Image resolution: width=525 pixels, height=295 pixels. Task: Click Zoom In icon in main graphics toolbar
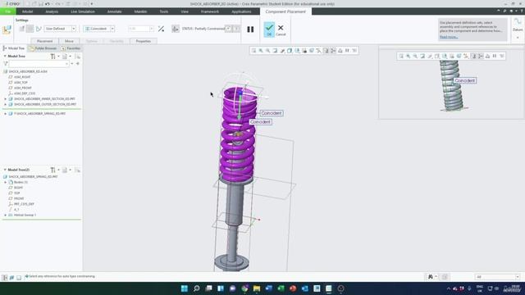coord(261,51)
